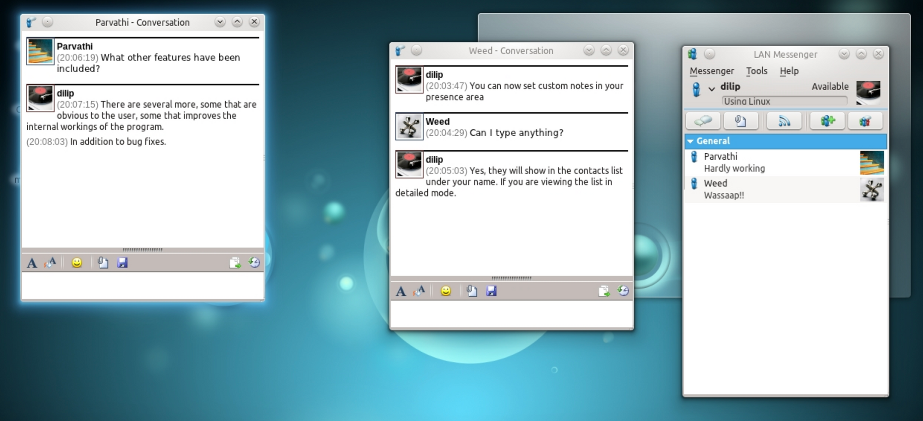This screenshot has height=421, width=923.
Task: Attach a file in Weed conversation
Action: [x=472, y=291]
